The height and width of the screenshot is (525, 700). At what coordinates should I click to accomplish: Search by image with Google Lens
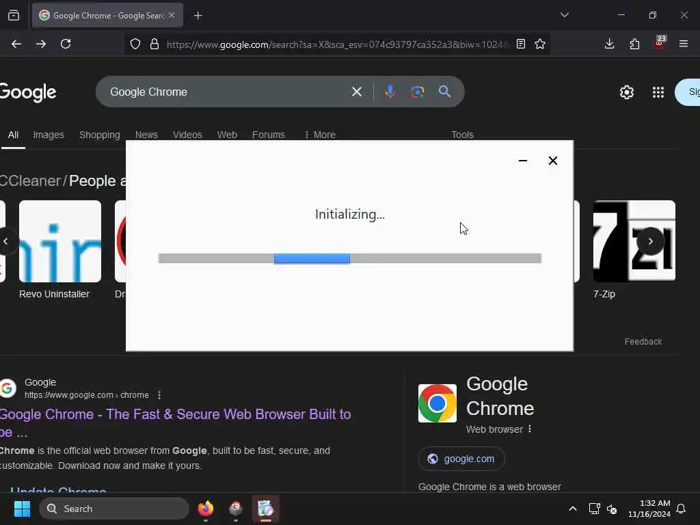point(418,92)
